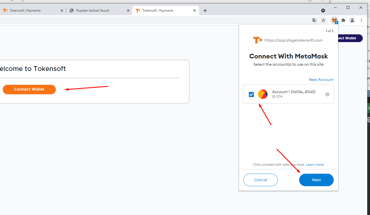Click the Tokensoft logo in MetaMask popup
The height and width of the screenshot is (215, 370).
[x=258, y=40]
